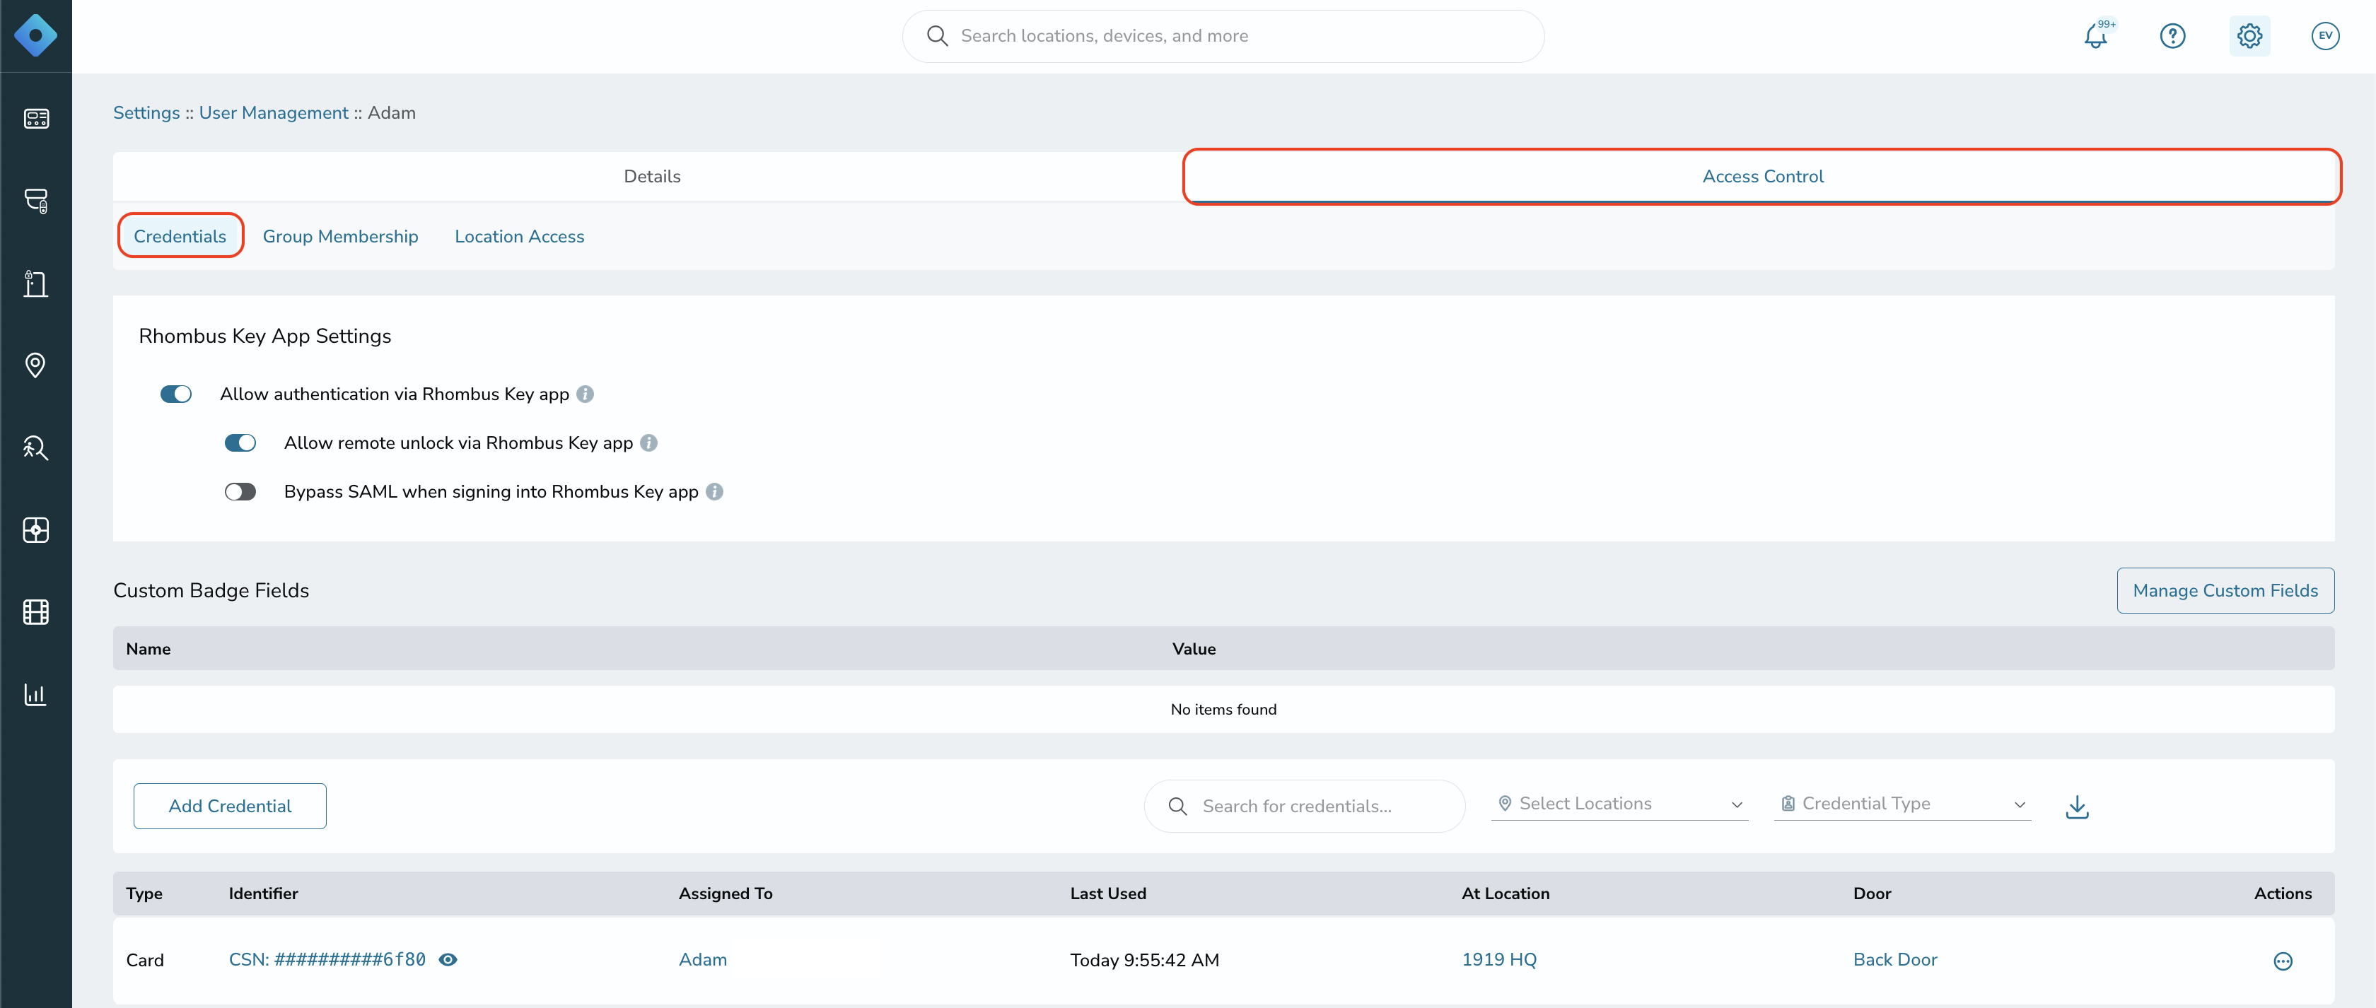Expand the Select Locations dropdown

point(1619,804)
